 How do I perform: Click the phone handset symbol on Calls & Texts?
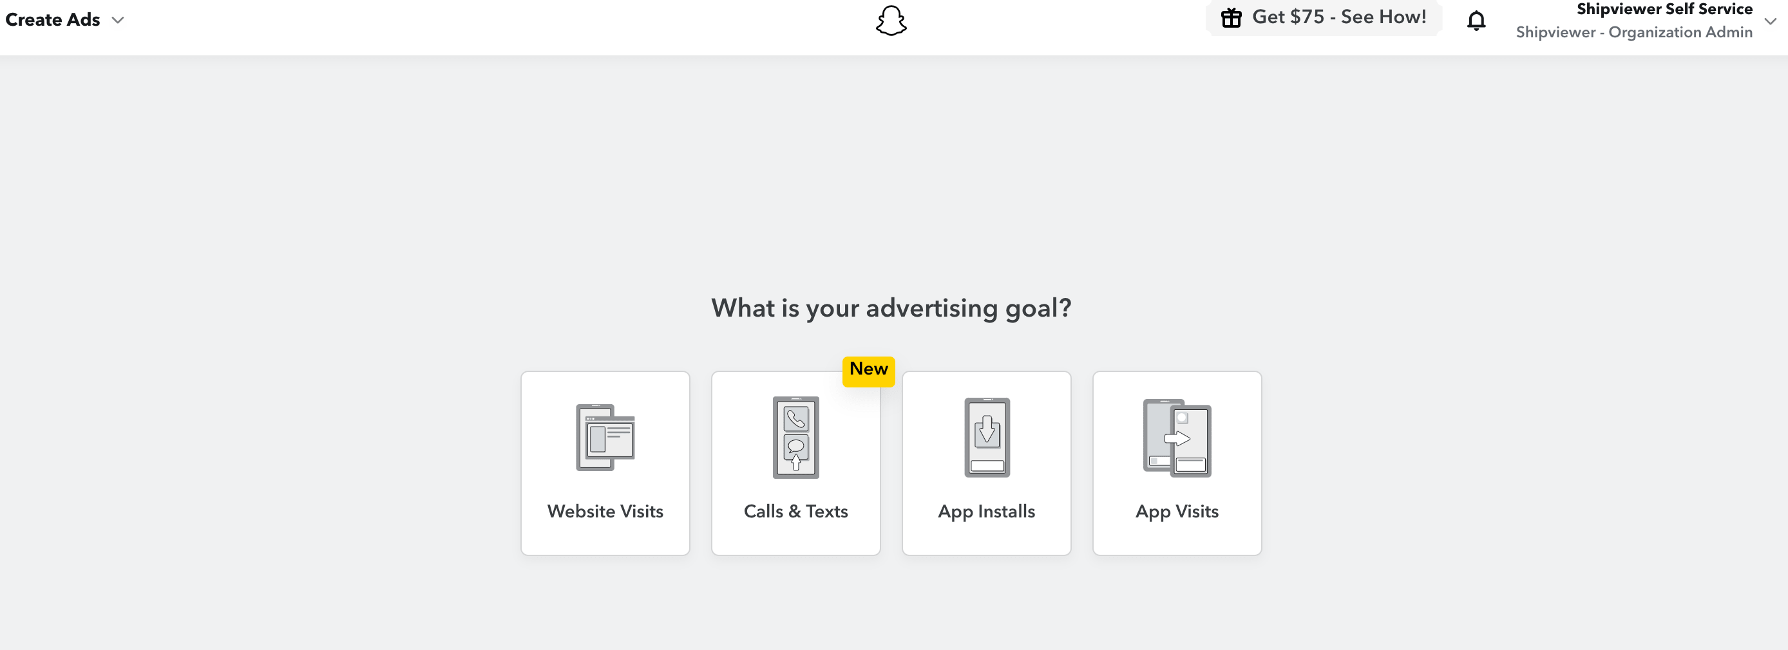(x=795, y=418)
